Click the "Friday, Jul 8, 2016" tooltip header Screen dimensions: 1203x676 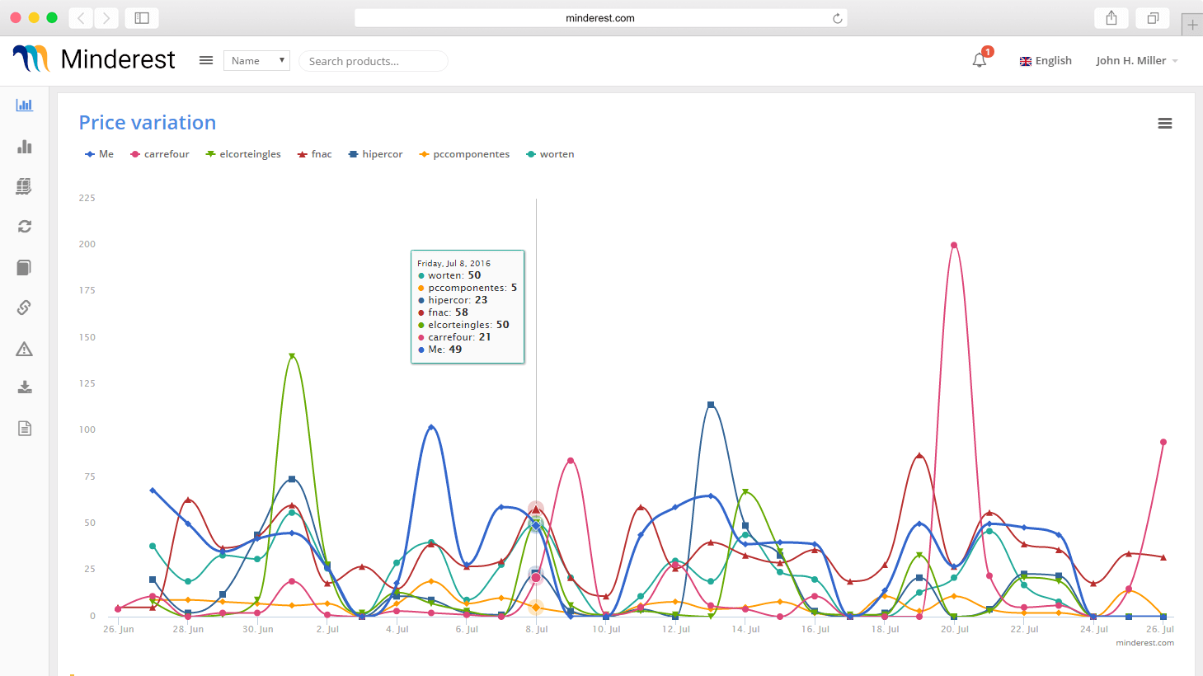[453, 264]
